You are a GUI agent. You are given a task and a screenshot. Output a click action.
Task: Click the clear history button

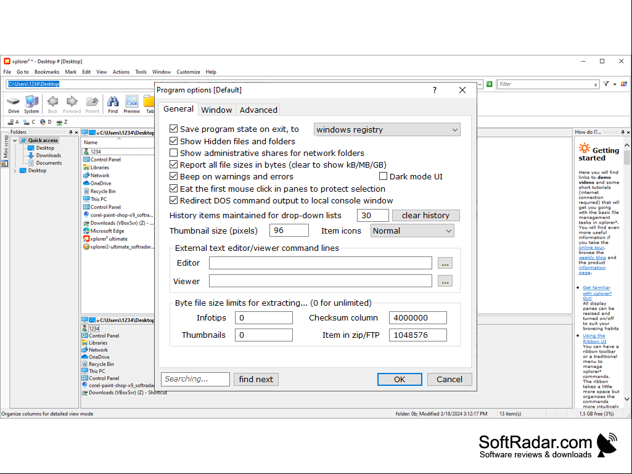pyautogui.click(x=425, y=216)
